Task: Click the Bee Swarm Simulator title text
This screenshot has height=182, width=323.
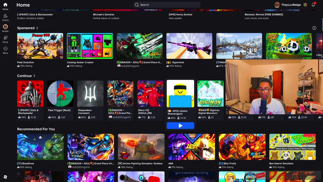Action: pyautogui.click(x=281, y=164)
